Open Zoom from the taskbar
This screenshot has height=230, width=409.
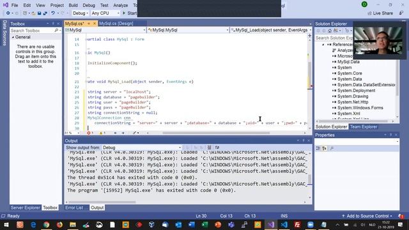(x=311, y=224)
